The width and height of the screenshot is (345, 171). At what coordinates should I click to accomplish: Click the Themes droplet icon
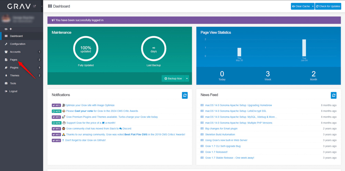click(6, 76)
